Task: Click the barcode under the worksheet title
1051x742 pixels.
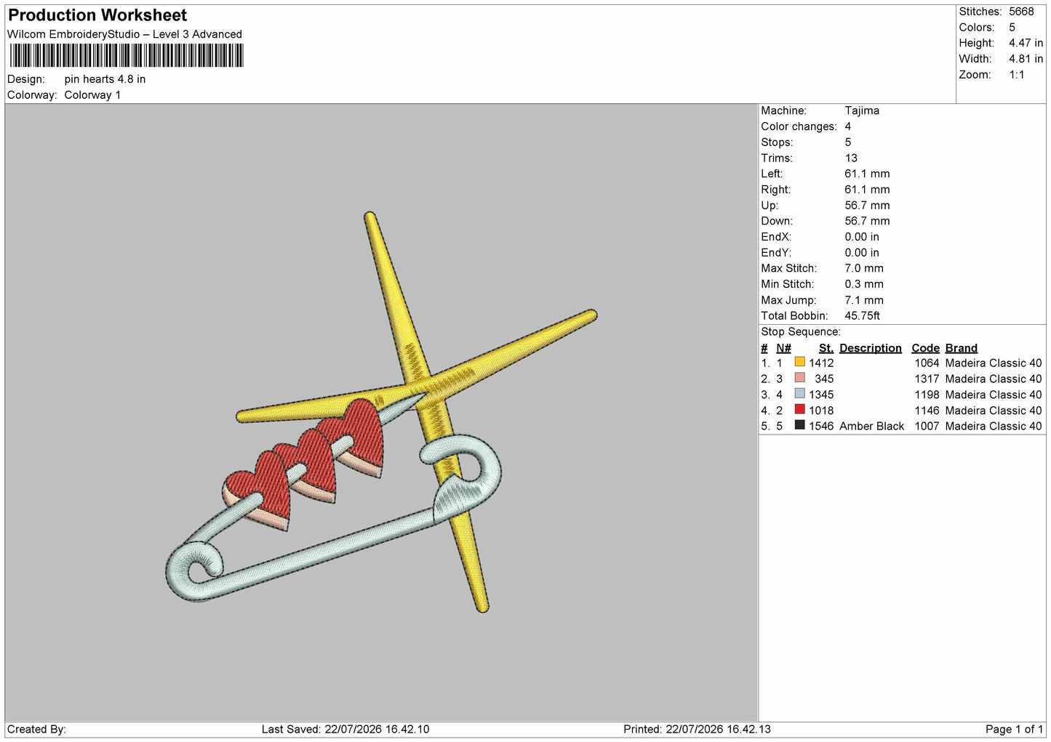Action: 127,56
